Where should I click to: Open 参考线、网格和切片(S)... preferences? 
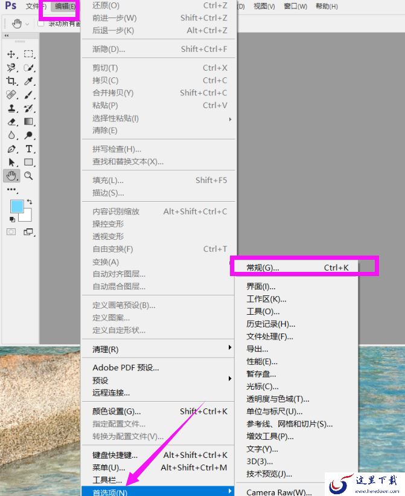pos(297,424)
